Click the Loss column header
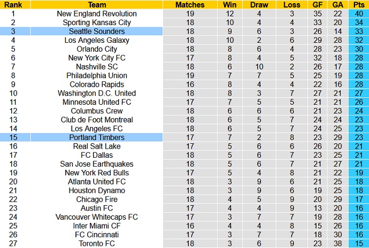Image resolution: width=369 pixels, height=248 pixels. point(292,5)
